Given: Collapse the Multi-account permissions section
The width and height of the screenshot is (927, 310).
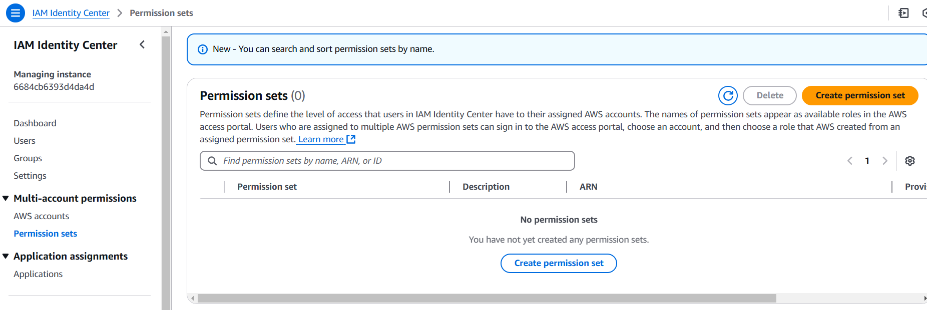Looking at the screenshot, I should [x=6, y=198].
